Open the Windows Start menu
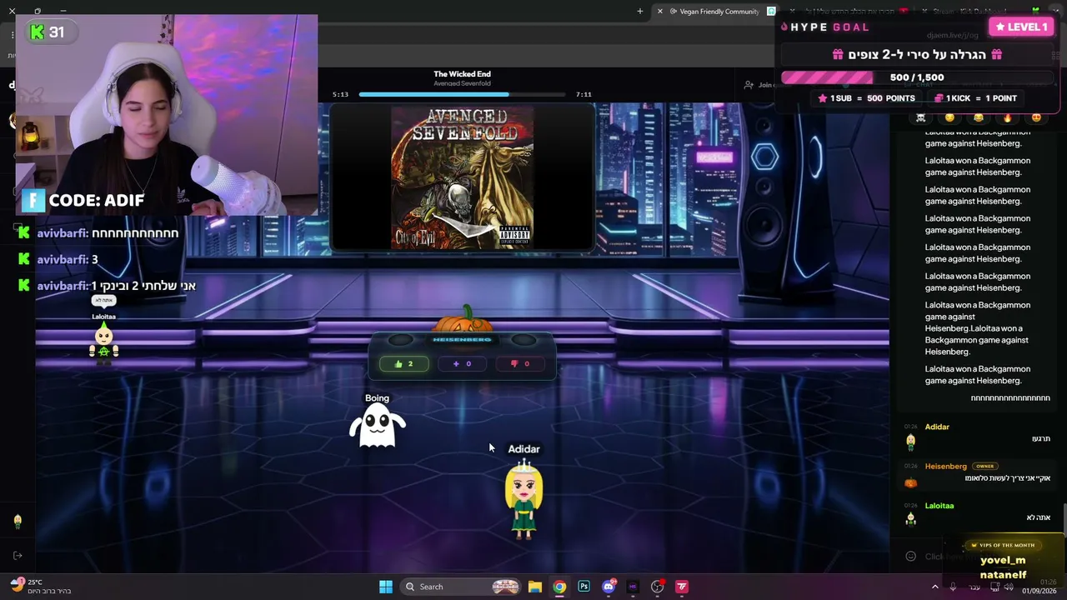1067x600 pixels. pos(386,587)
